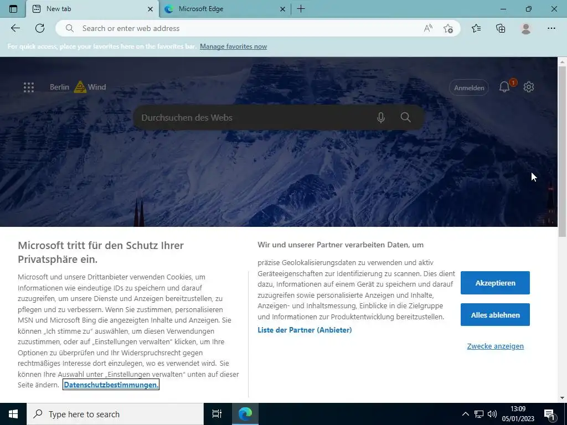Open the Datenschutzbestimmungen link
The image size is (567, 425).
click(111, 385)
